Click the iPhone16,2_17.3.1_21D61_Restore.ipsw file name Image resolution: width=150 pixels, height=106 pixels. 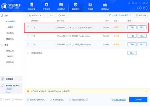(x=74, y=45)
